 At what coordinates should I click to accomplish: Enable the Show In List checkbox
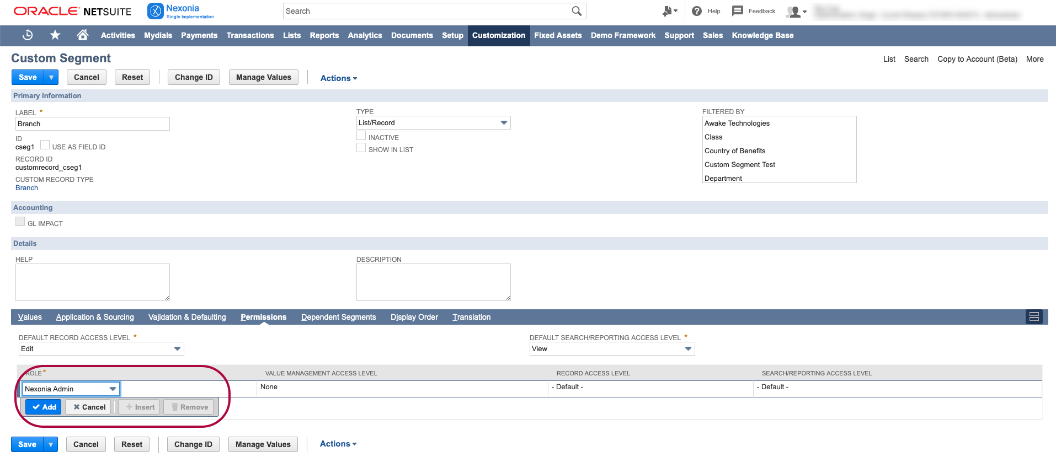[x=361, y=148]
